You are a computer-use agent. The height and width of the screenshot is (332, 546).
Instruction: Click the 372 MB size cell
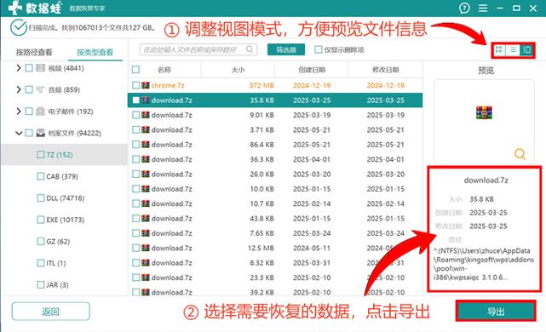coord(262,85)
